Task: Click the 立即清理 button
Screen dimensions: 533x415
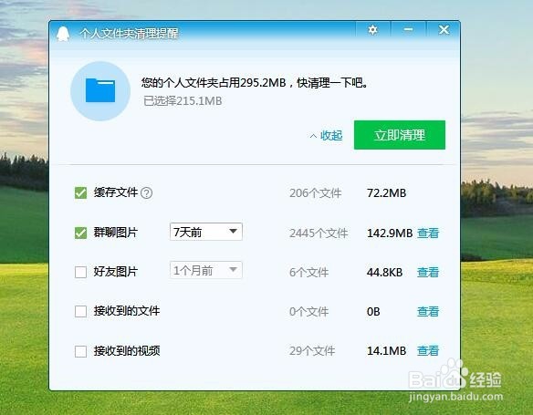Action: [x=400, y=135]
